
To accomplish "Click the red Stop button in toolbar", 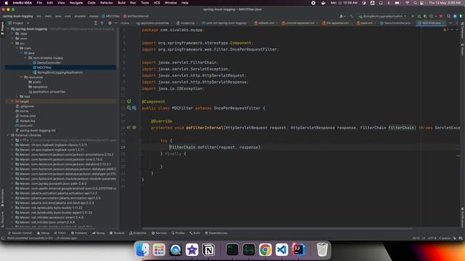I will pyautogui.click(x=441, y=16).
